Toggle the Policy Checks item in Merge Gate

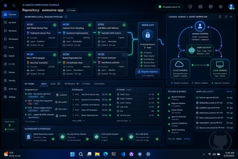click(147, 56)
